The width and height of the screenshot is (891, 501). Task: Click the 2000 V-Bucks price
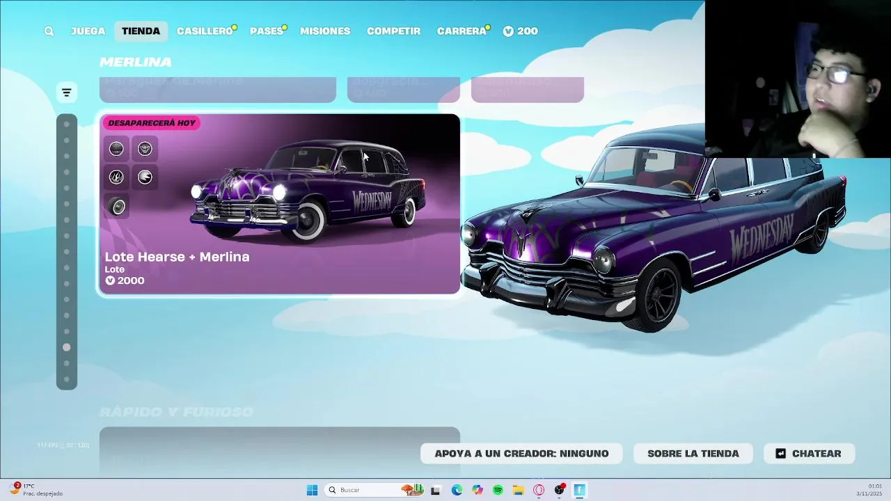[x=125, y=280]
